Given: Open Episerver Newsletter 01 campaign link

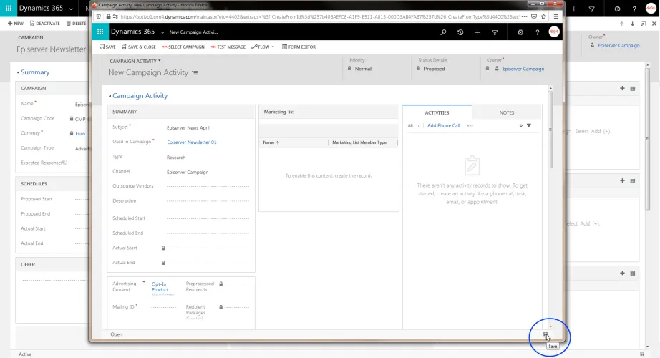Looking at the screenshot, I should 192,142.
